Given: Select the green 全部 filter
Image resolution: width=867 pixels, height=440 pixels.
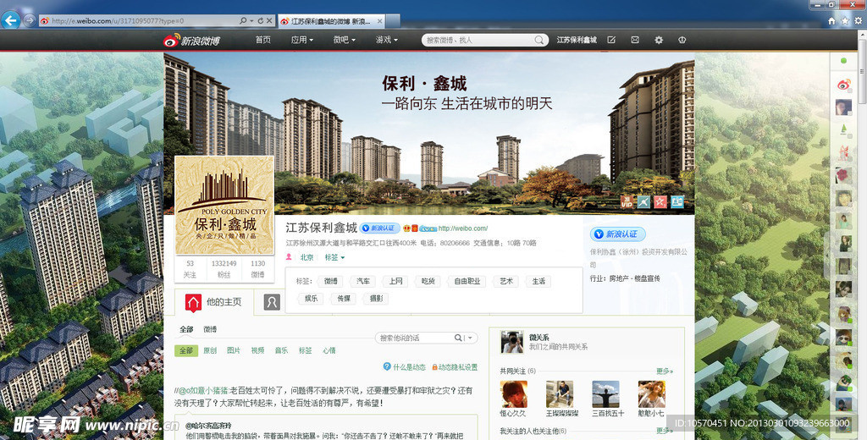Looking at the screenshot, I should [186, 350].
